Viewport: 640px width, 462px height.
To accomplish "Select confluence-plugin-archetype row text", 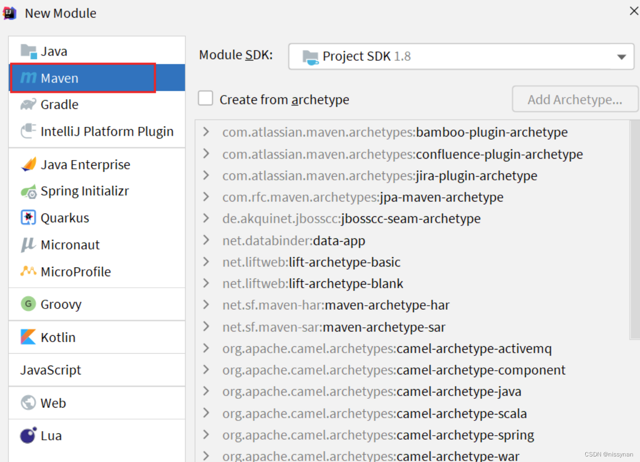I will (x=403, y=154).
